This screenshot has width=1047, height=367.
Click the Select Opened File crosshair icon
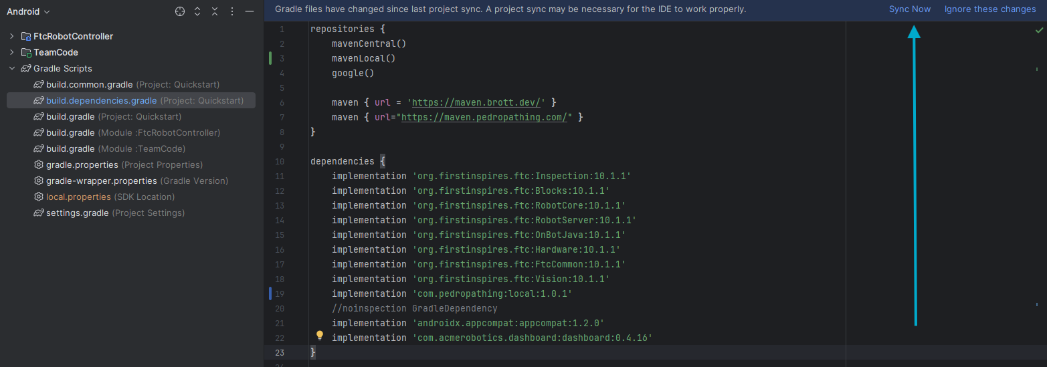click(180, 11)
